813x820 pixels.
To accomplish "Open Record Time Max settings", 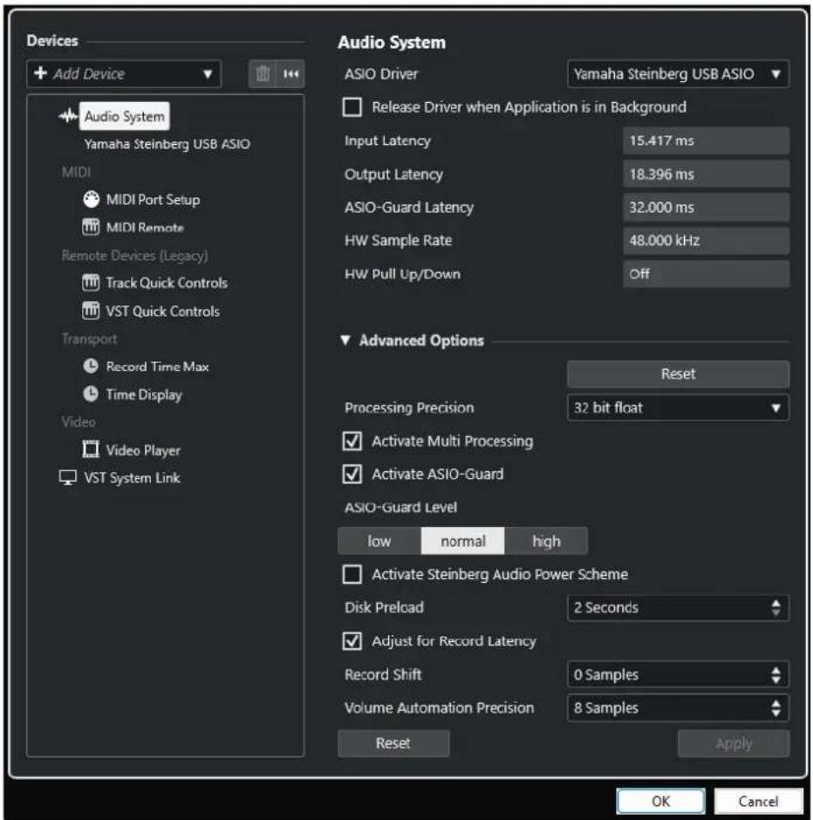I will [157, 366].
